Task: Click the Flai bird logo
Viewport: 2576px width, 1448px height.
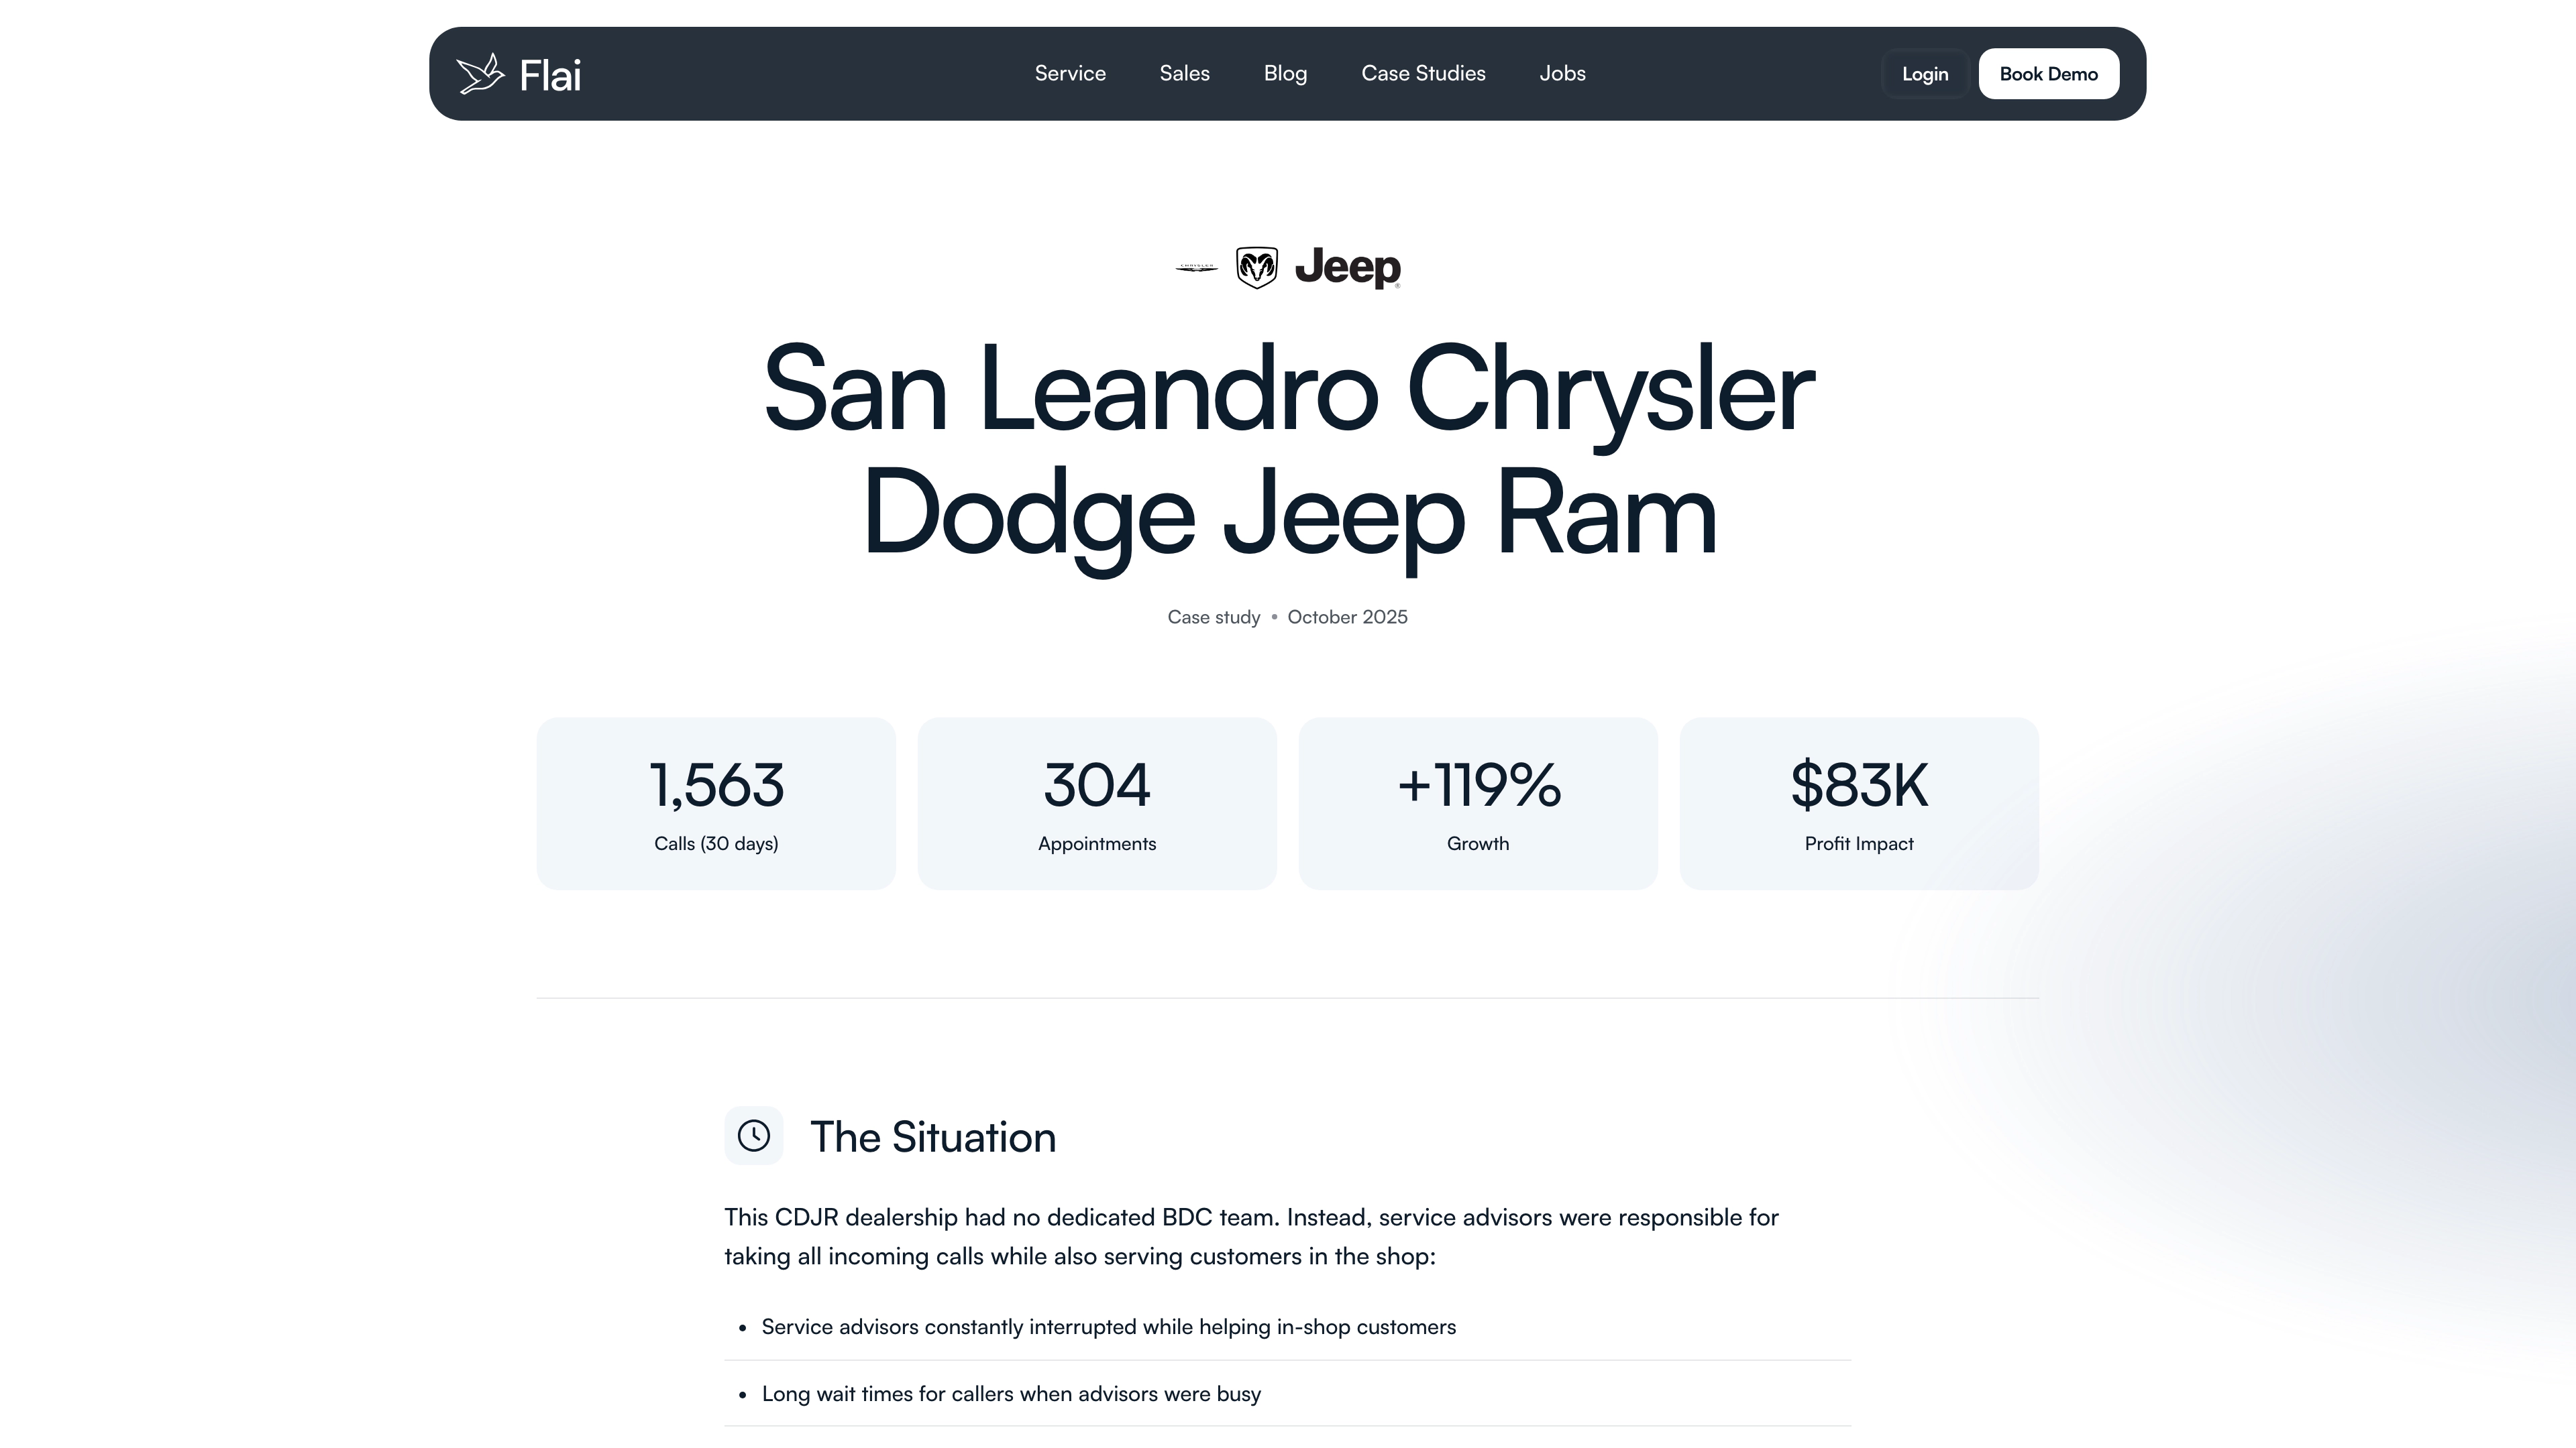Action: pyautogui.click(x=481, y=73)
